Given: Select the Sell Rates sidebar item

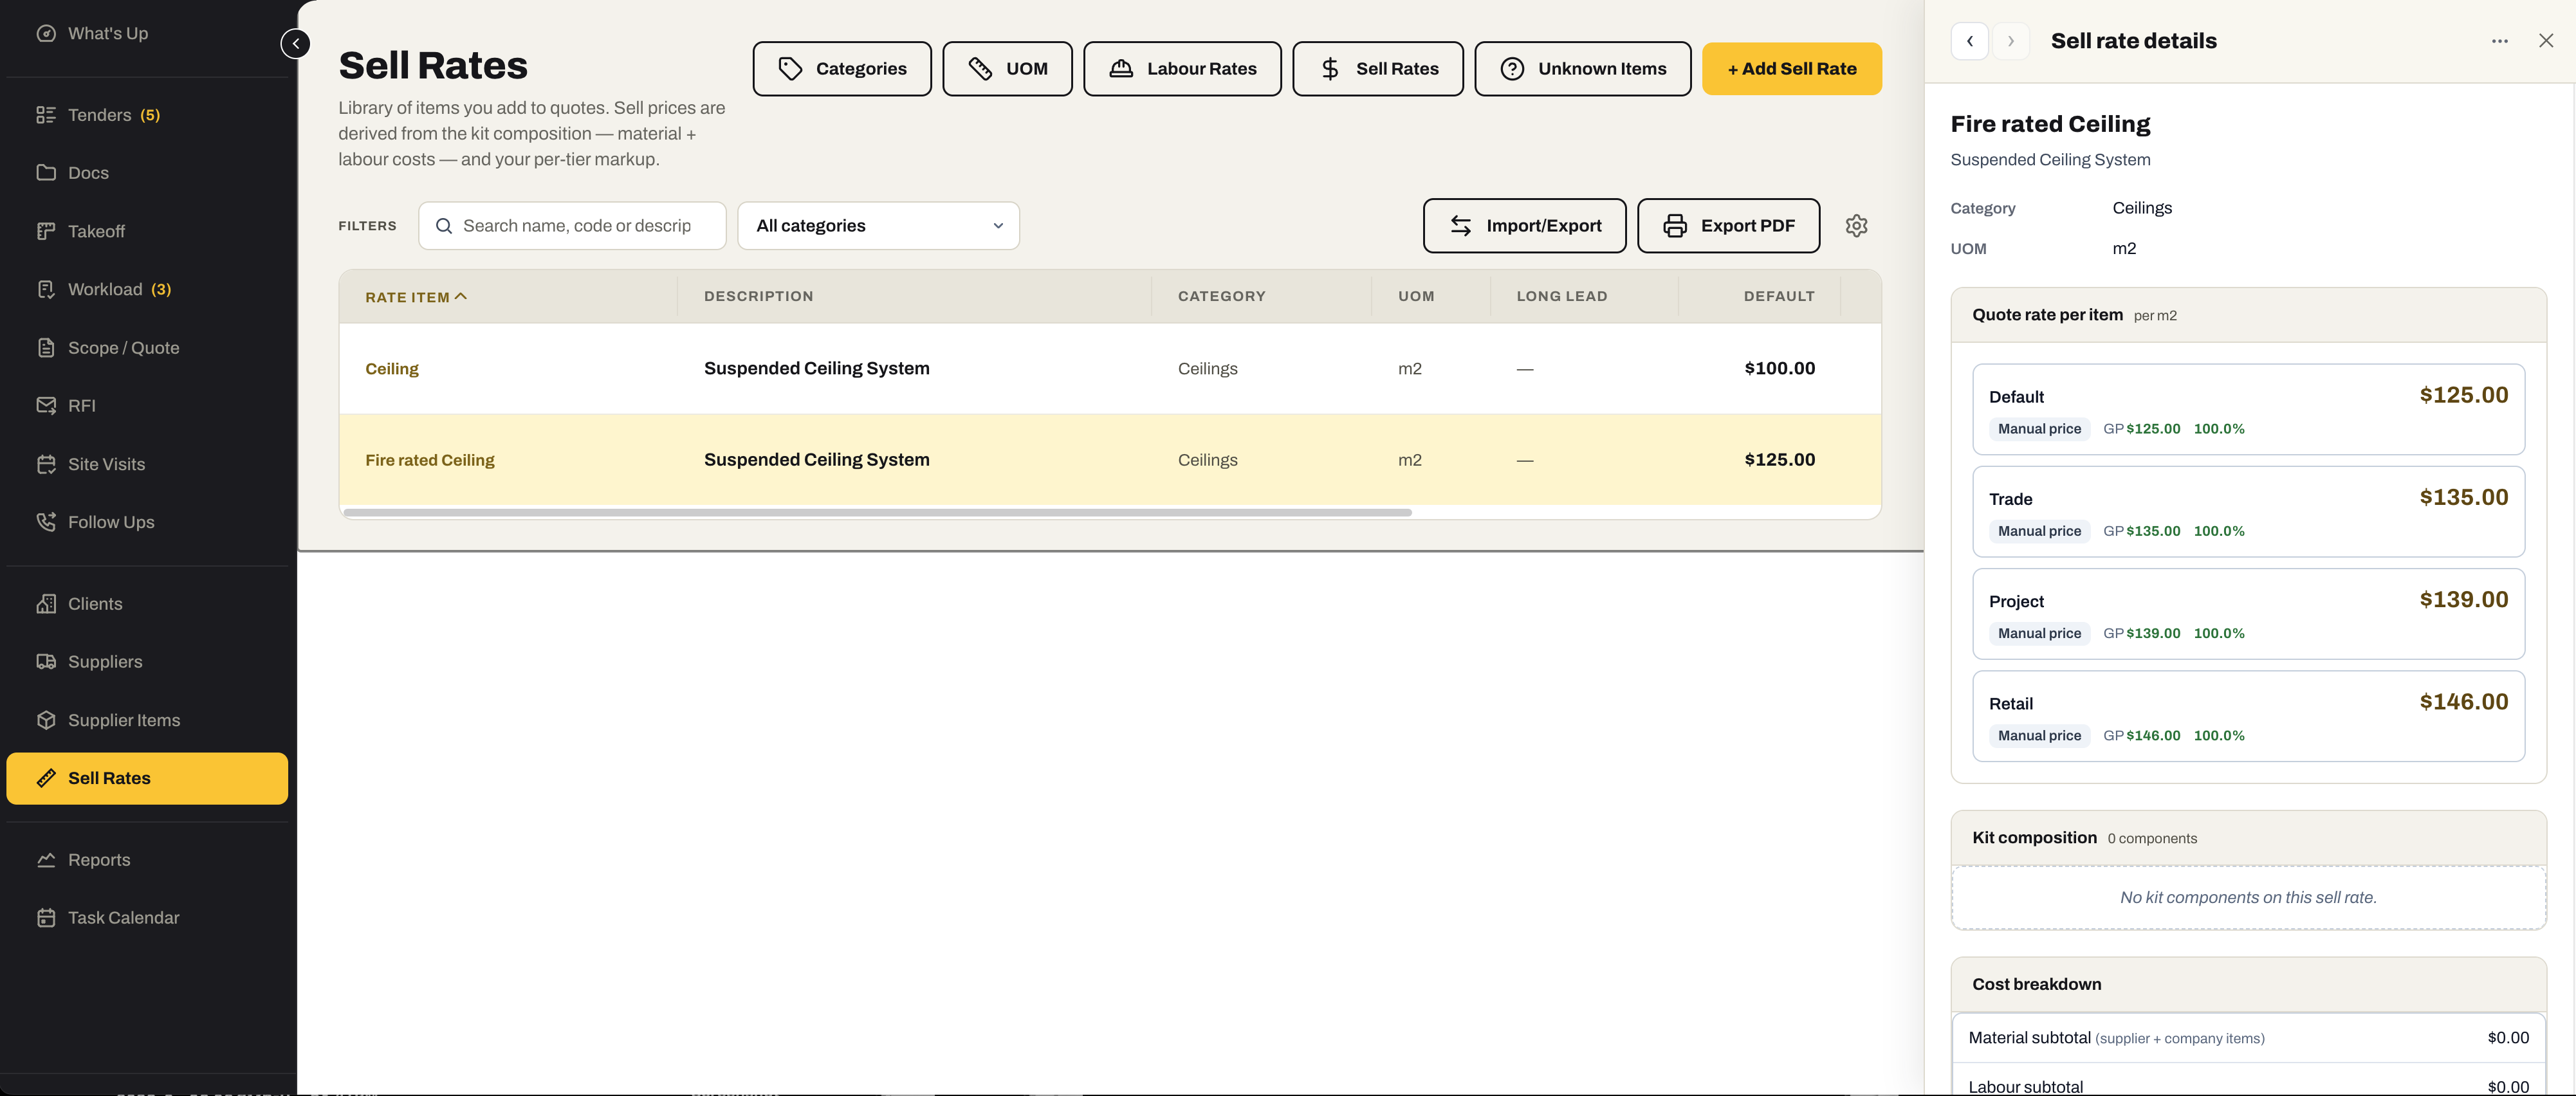Looking at the screenshot, I should click(147, 778).
